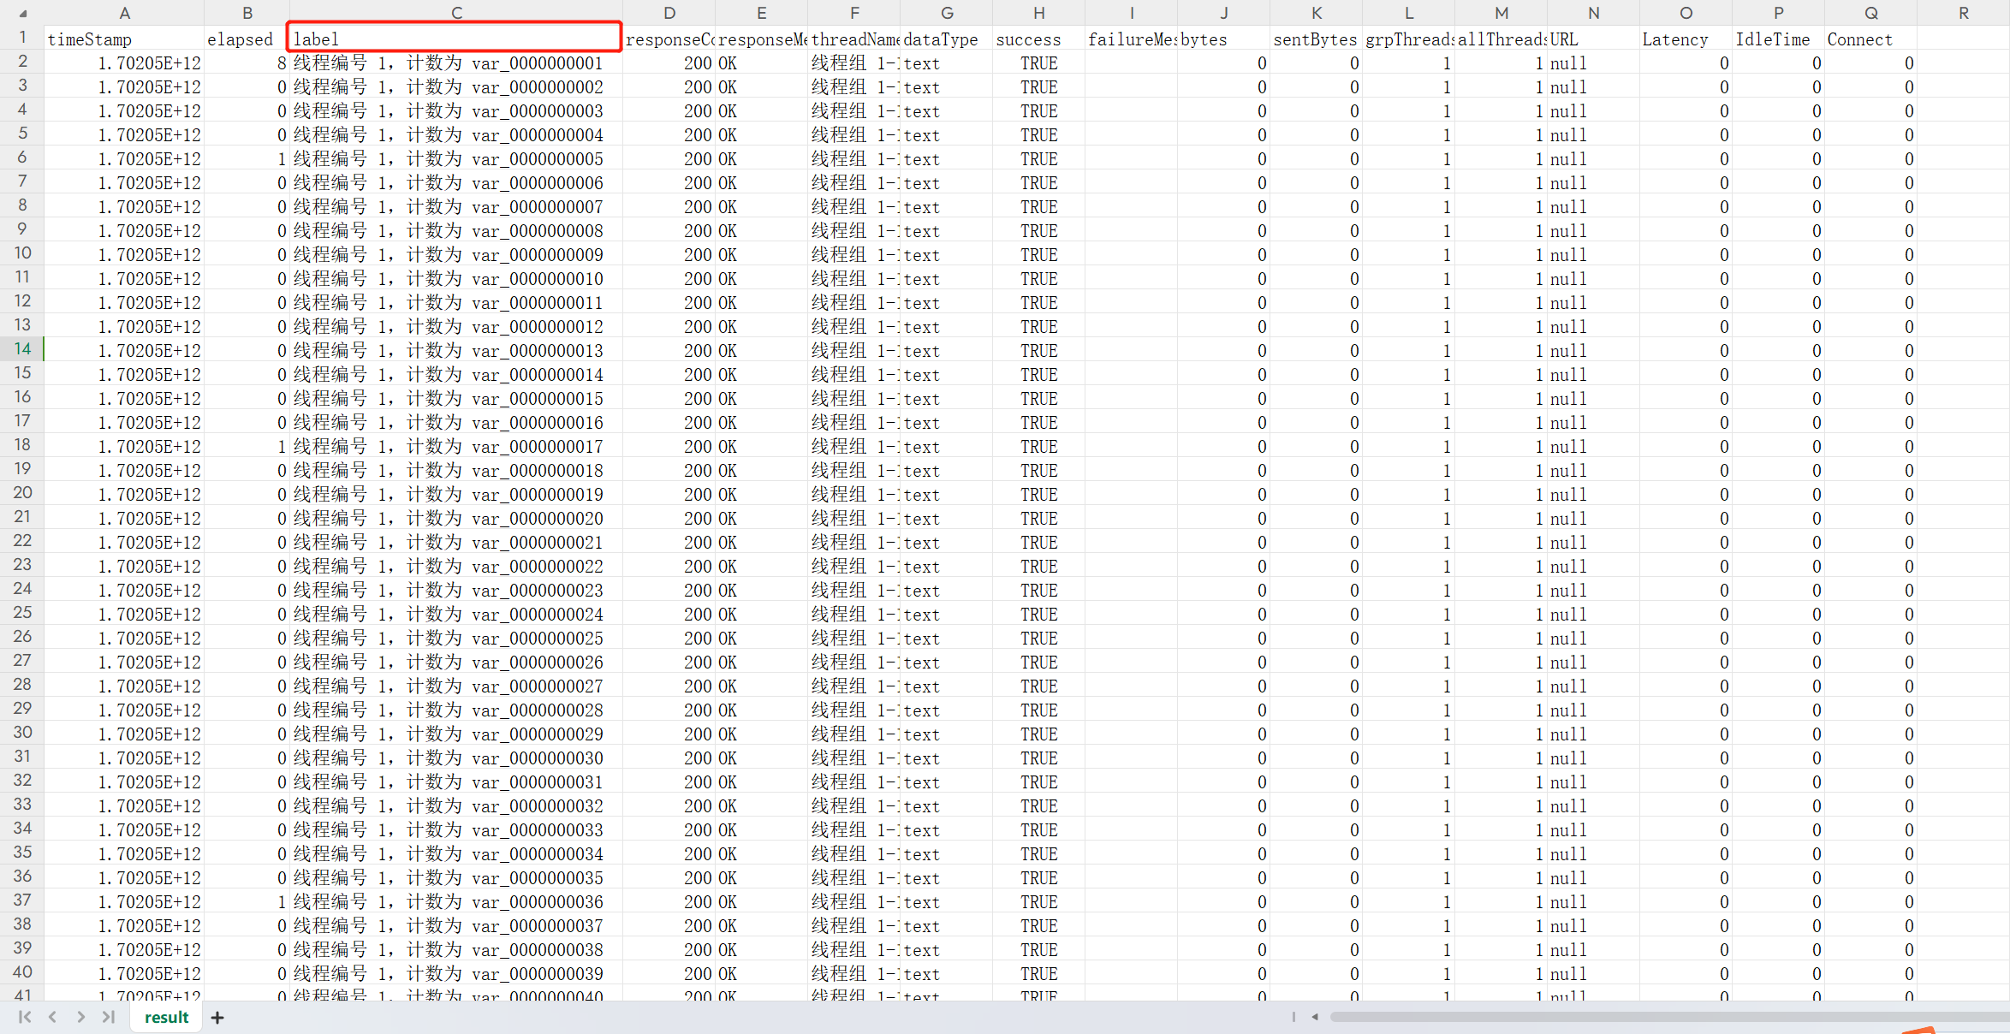Select the Latency header cell
Viewport: 2010px width, 1034px height.
(x=1686, y=39)
